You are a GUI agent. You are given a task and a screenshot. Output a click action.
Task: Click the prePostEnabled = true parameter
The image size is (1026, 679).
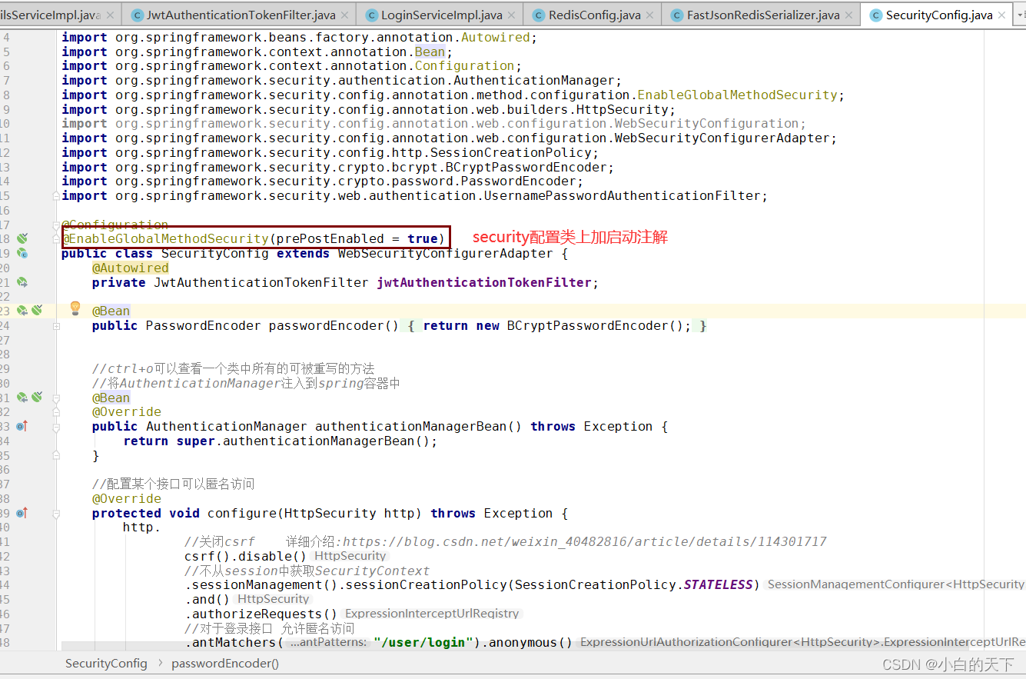(x=357, y=238)
